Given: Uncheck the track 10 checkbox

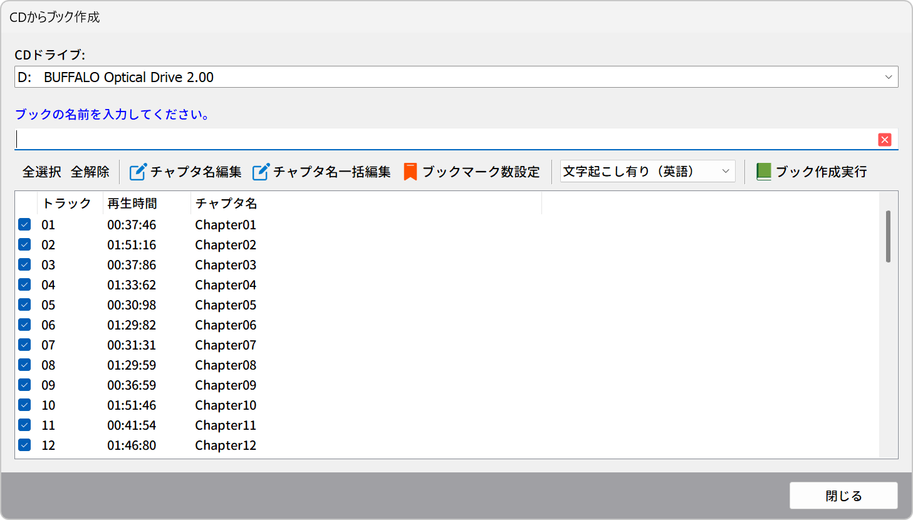Looking at the screenshot, I should click(x=24, y=405).
